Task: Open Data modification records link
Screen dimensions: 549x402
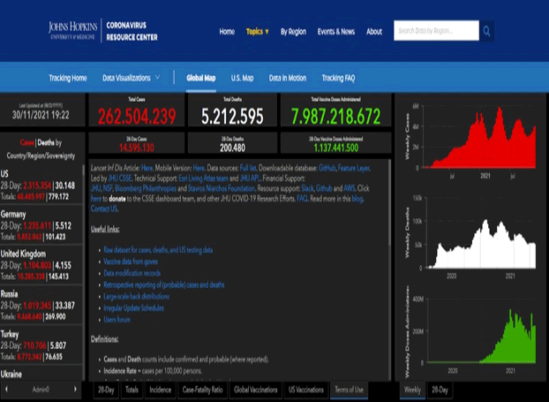Action: (x=132, y=273)
